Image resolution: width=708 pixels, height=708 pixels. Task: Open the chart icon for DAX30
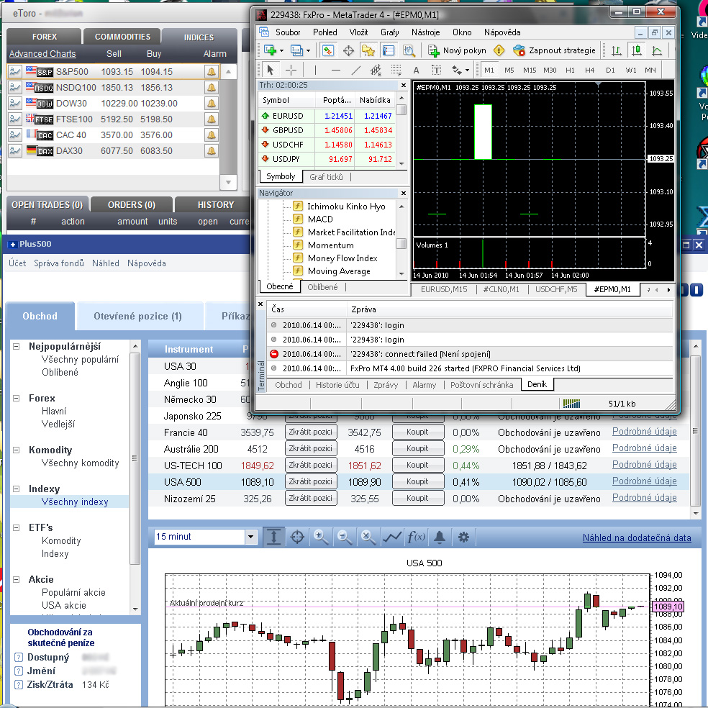(15, 151)
